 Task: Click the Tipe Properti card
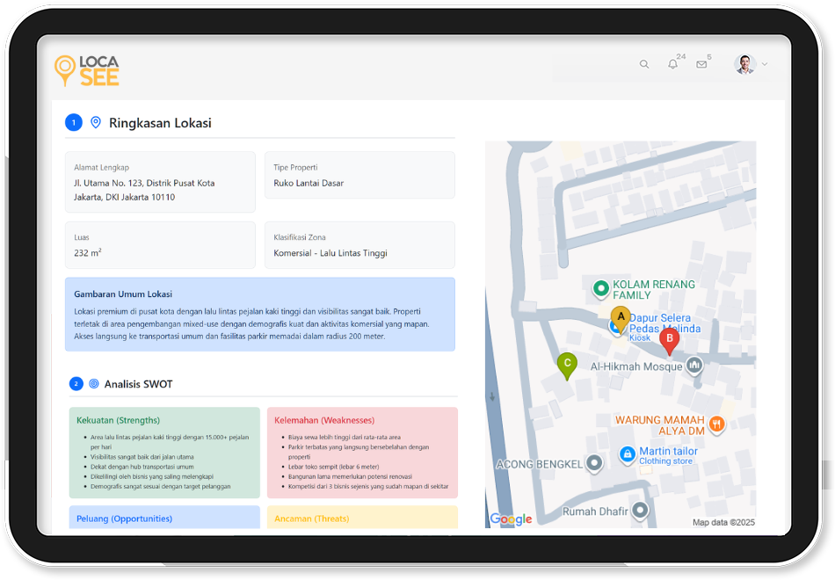pos(360,175)
